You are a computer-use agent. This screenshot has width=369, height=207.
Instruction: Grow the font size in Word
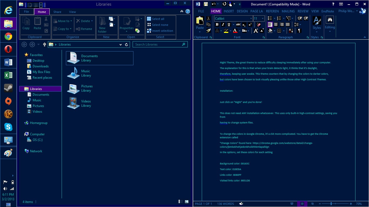coord(256,31)
